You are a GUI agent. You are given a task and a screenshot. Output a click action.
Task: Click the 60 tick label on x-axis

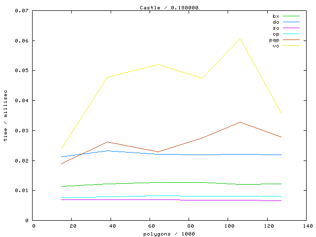click(x=151, y=226)
